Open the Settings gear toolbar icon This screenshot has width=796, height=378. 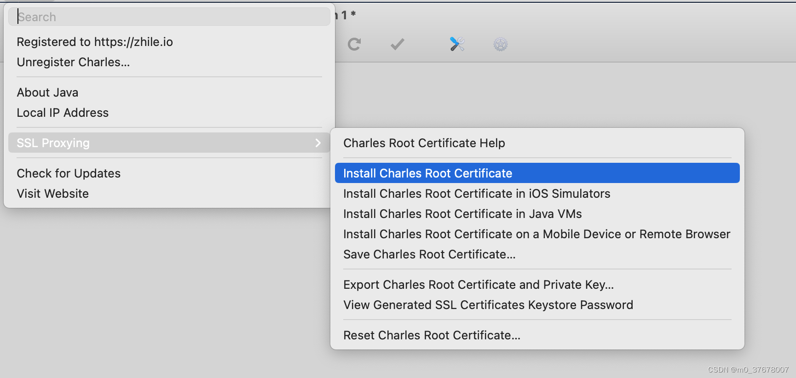pyautogui.click(x=501, y=44)
